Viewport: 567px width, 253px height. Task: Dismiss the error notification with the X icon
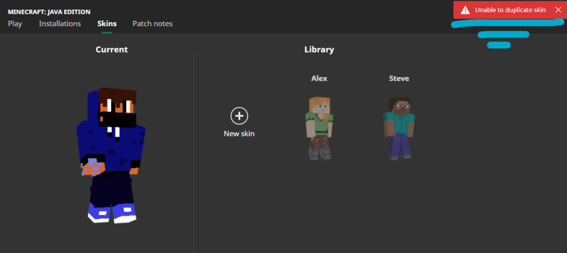(557, 10)
